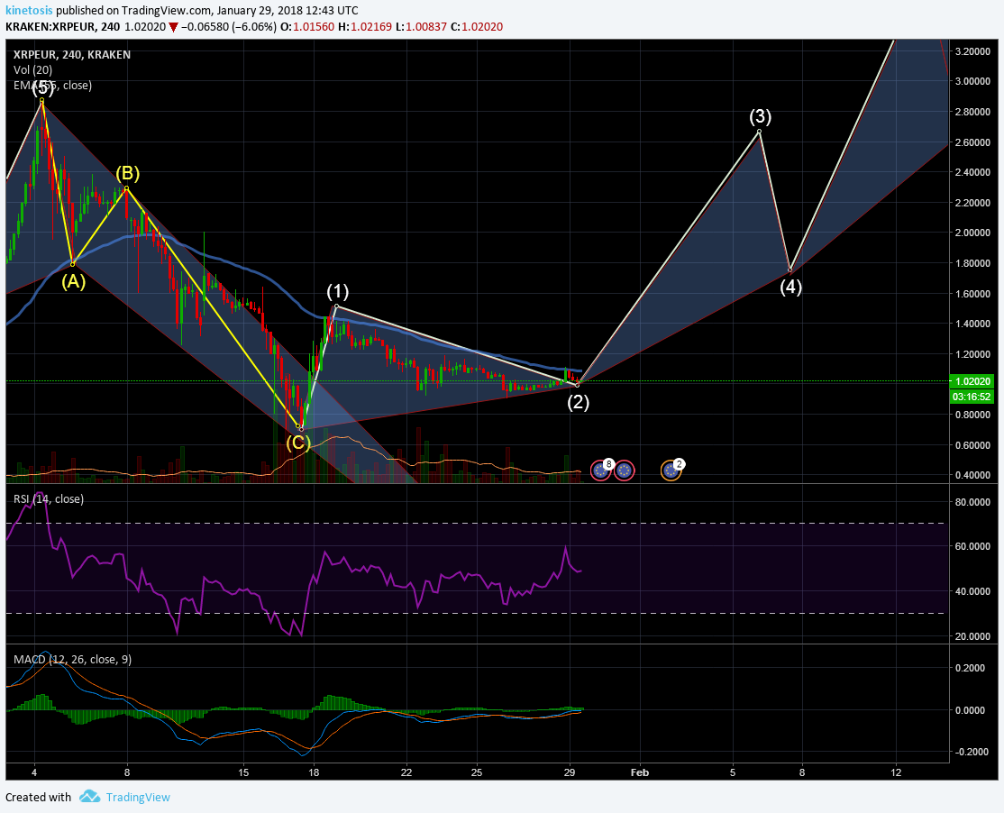Select the yellow (B) wave label
Image resolution: width=1004 pixels, height=813 pixels.
click(127, 173)
